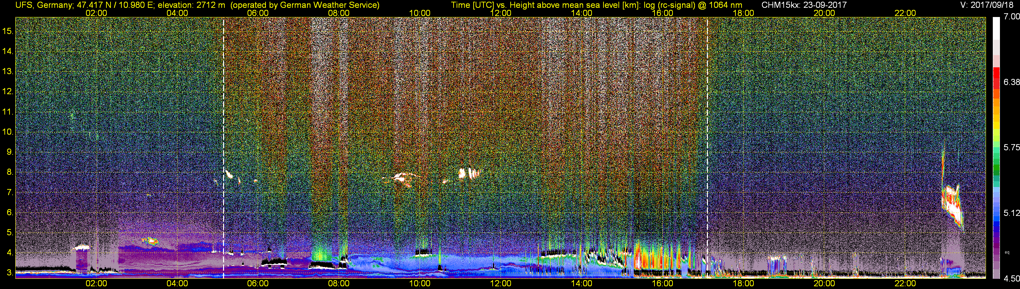Click the white dashed vertical line after 17:00
This screenshot has height=289, width=1020.
[x=707, y=147]
